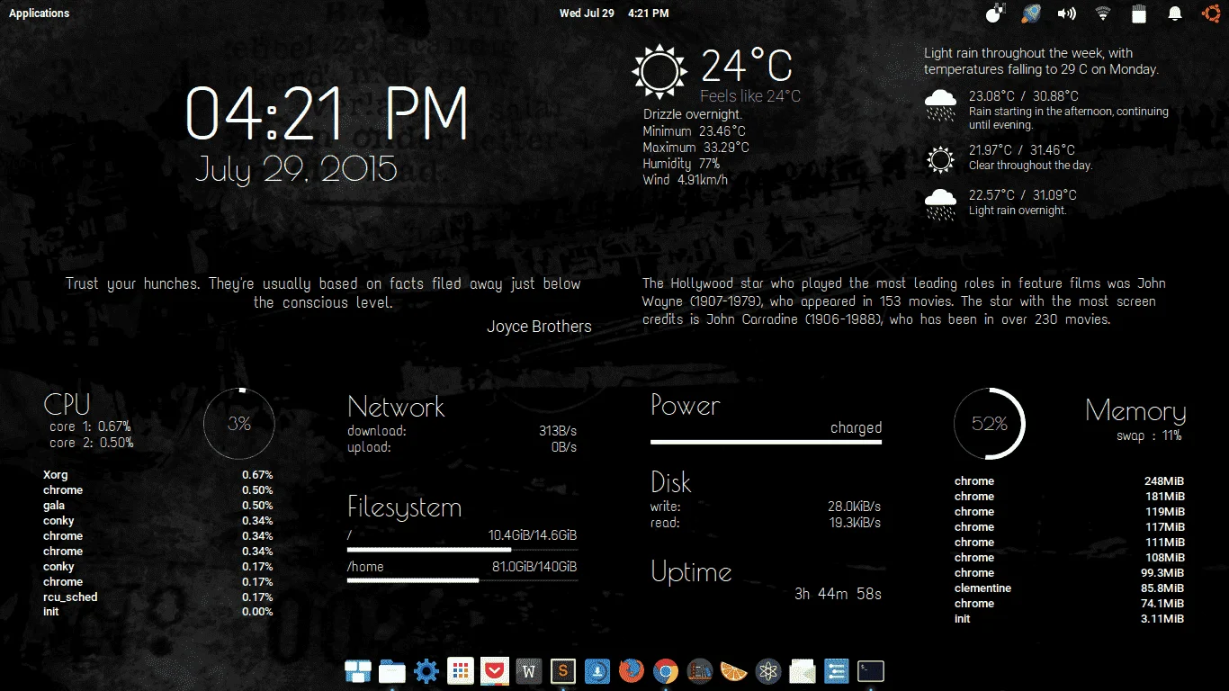This screenshot has height=691, width=1229.
Task: Click the rcu_sched process row
Action: coord(158,597)
